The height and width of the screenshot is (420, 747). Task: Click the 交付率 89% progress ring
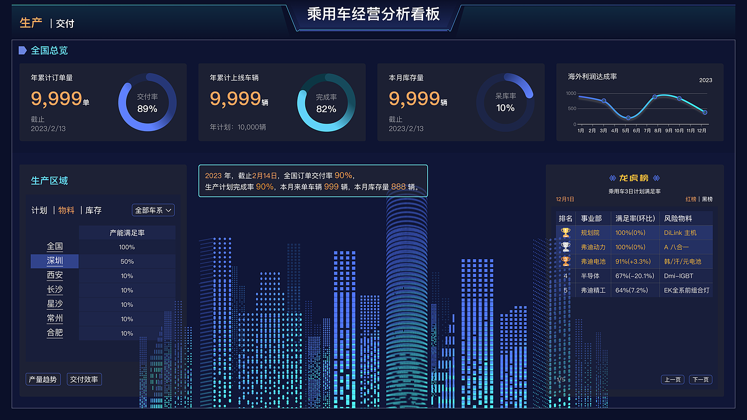point(147,102)
